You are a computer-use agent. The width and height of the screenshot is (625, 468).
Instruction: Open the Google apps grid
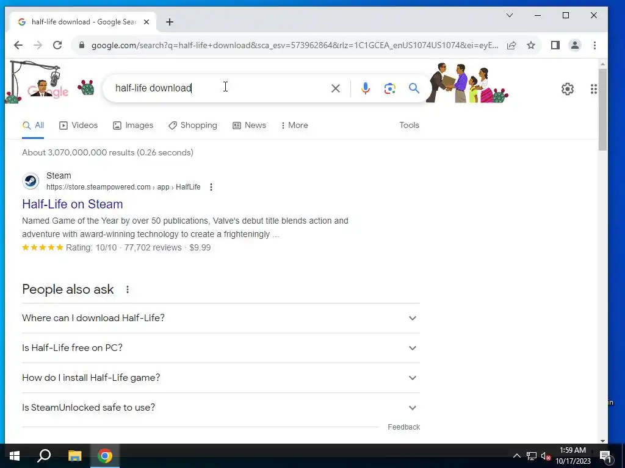[x=594, y=89]
